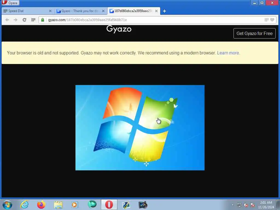Switch to the Speed Dial tab

click(28, 11)
